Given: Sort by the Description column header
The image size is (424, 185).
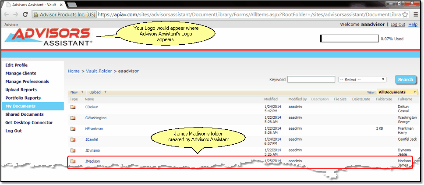Looking at the screenshot, I should [x=320, y=99].
